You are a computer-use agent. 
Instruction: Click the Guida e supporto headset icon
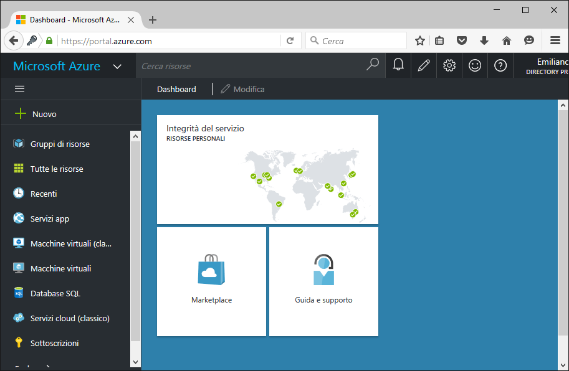coord(323,269)
